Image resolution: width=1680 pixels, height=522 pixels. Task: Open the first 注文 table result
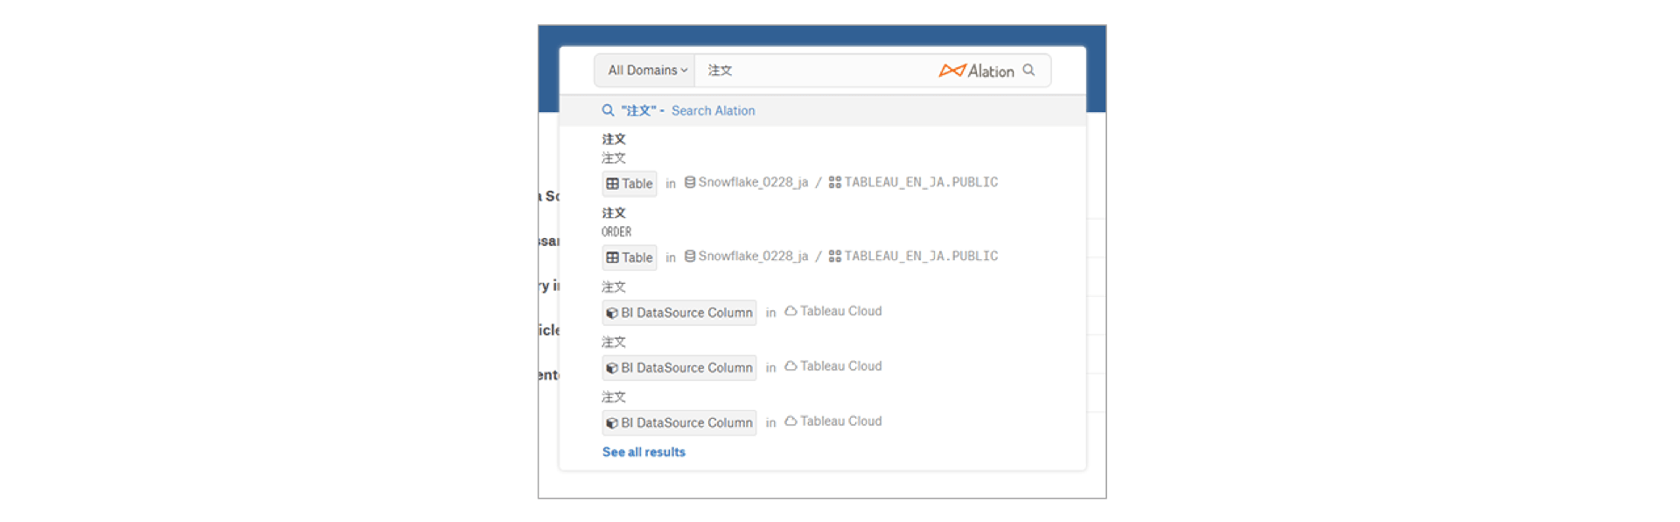click(614, 140)
